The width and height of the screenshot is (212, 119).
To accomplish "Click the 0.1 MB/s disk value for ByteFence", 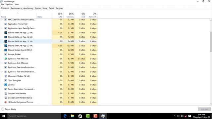I will point(81,59).
